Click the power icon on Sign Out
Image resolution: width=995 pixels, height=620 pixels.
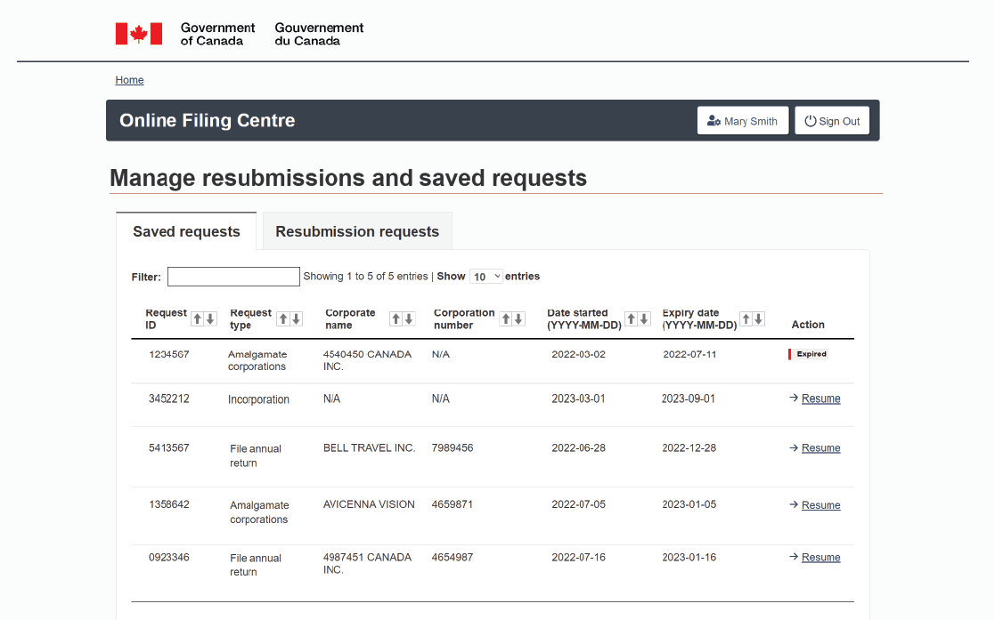coord(811,120)
